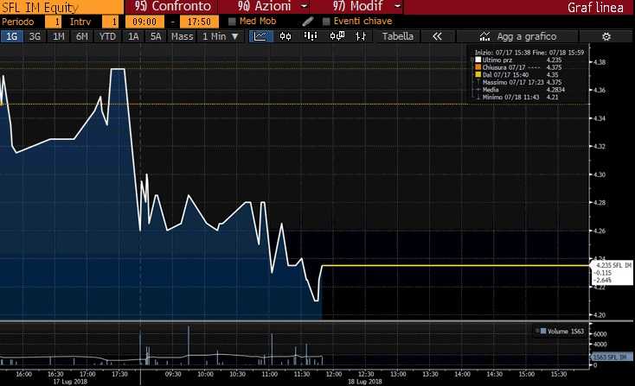635x386 pixels.
Task: Collapse panel with double-chevron icon
Action: coord(437,36)
